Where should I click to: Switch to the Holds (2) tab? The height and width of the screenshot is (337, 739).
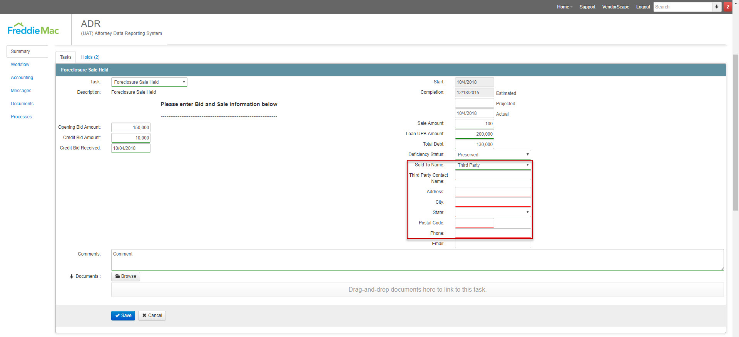point(90,57)
